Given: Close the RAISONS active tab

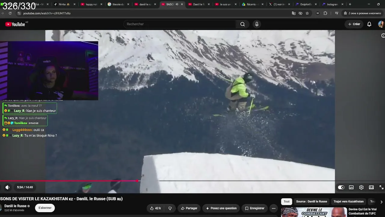Looking at the screenshot, I should point(182,5).
